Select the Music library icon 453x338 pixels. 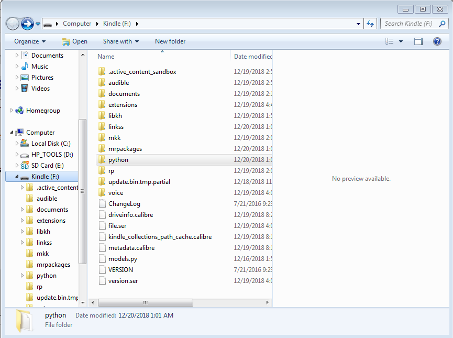click(x=25, y=66)
